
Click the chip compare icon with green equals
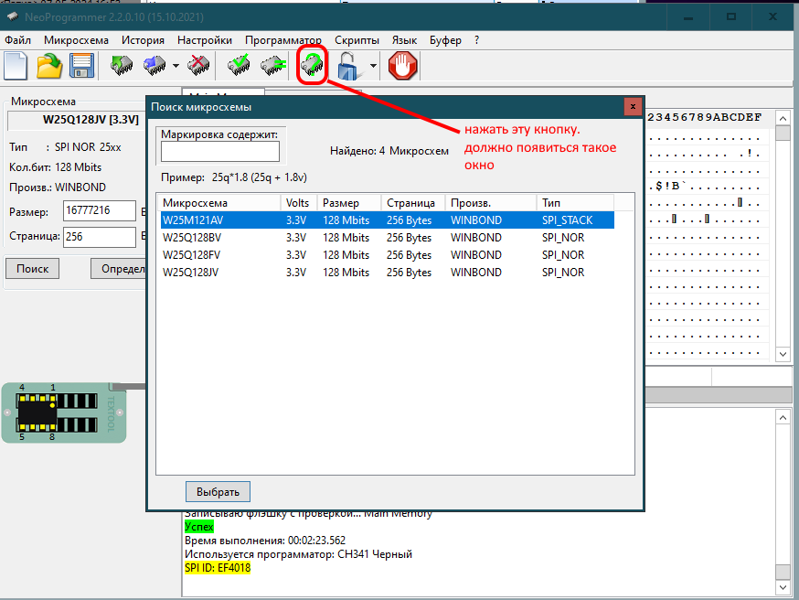(273, 66)
